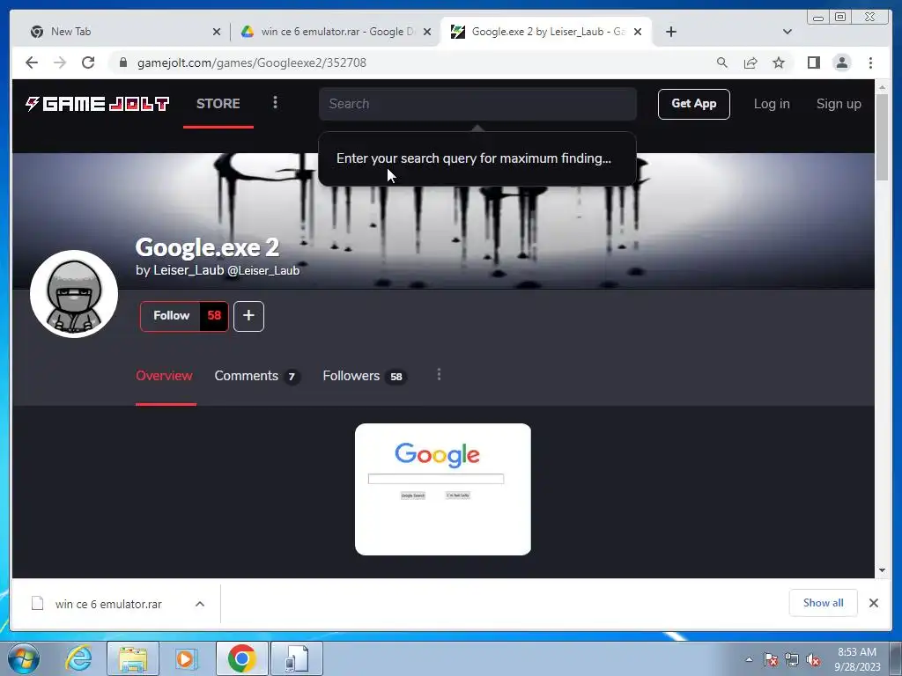Open the Game Jolt nav more menu
The height and width of the screenshot is (676, 902).
275,102
